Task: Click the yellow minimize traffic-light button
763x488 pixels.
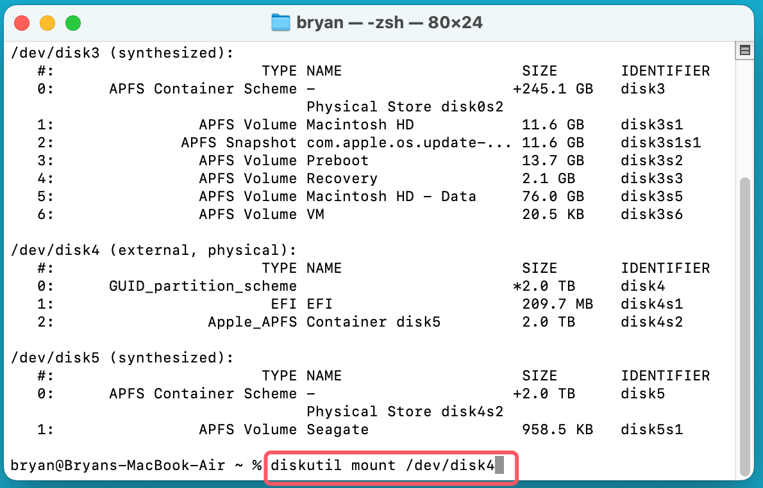Action: point(46,22)
